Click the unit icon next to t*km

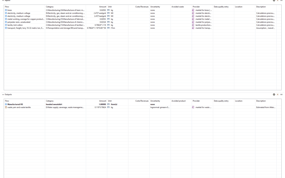[x=108, y=28]
